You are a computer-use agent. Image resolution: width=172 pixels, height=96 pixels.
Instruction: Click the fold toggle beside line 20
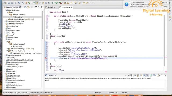49,42
